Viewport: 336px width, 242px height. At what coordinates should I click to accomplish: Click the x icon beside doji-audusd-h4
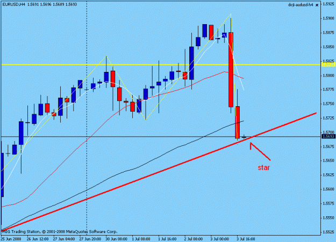317,5
